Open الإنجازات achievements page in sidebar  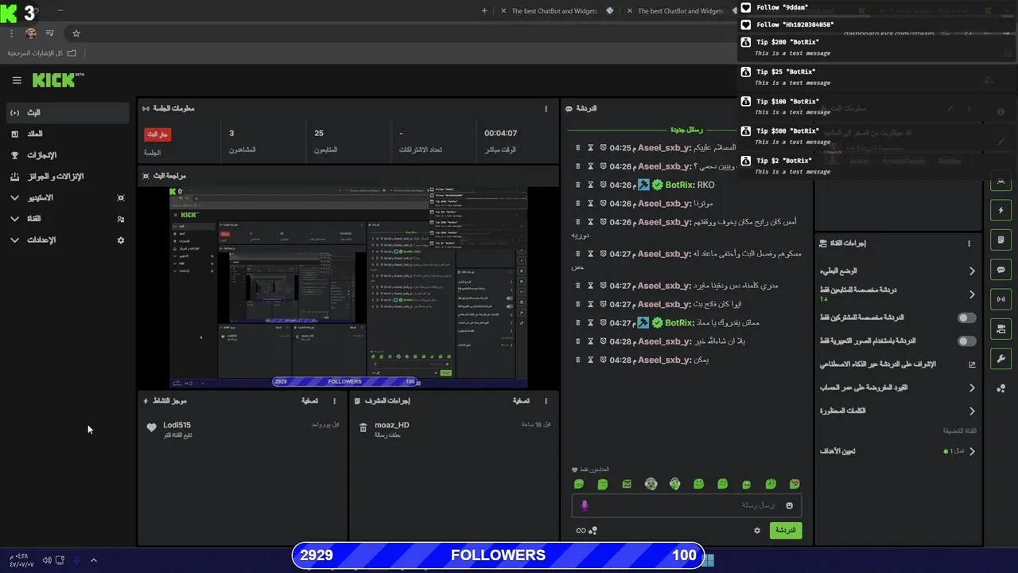(x=68, y=155)
